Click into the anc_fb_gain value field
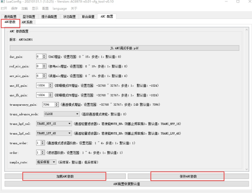This screenshot has width=252, height=193. (x=42, y=95)
